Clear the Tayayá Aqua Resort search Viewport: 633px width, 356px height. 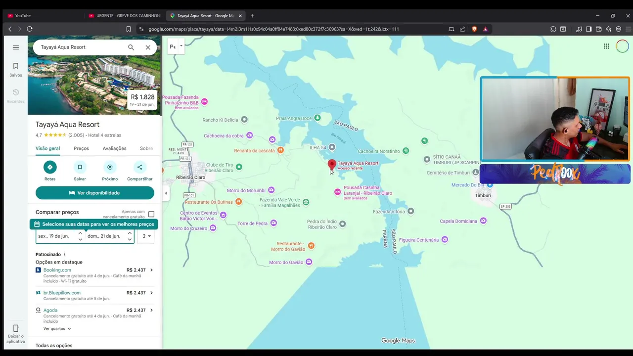click(148, 47)
